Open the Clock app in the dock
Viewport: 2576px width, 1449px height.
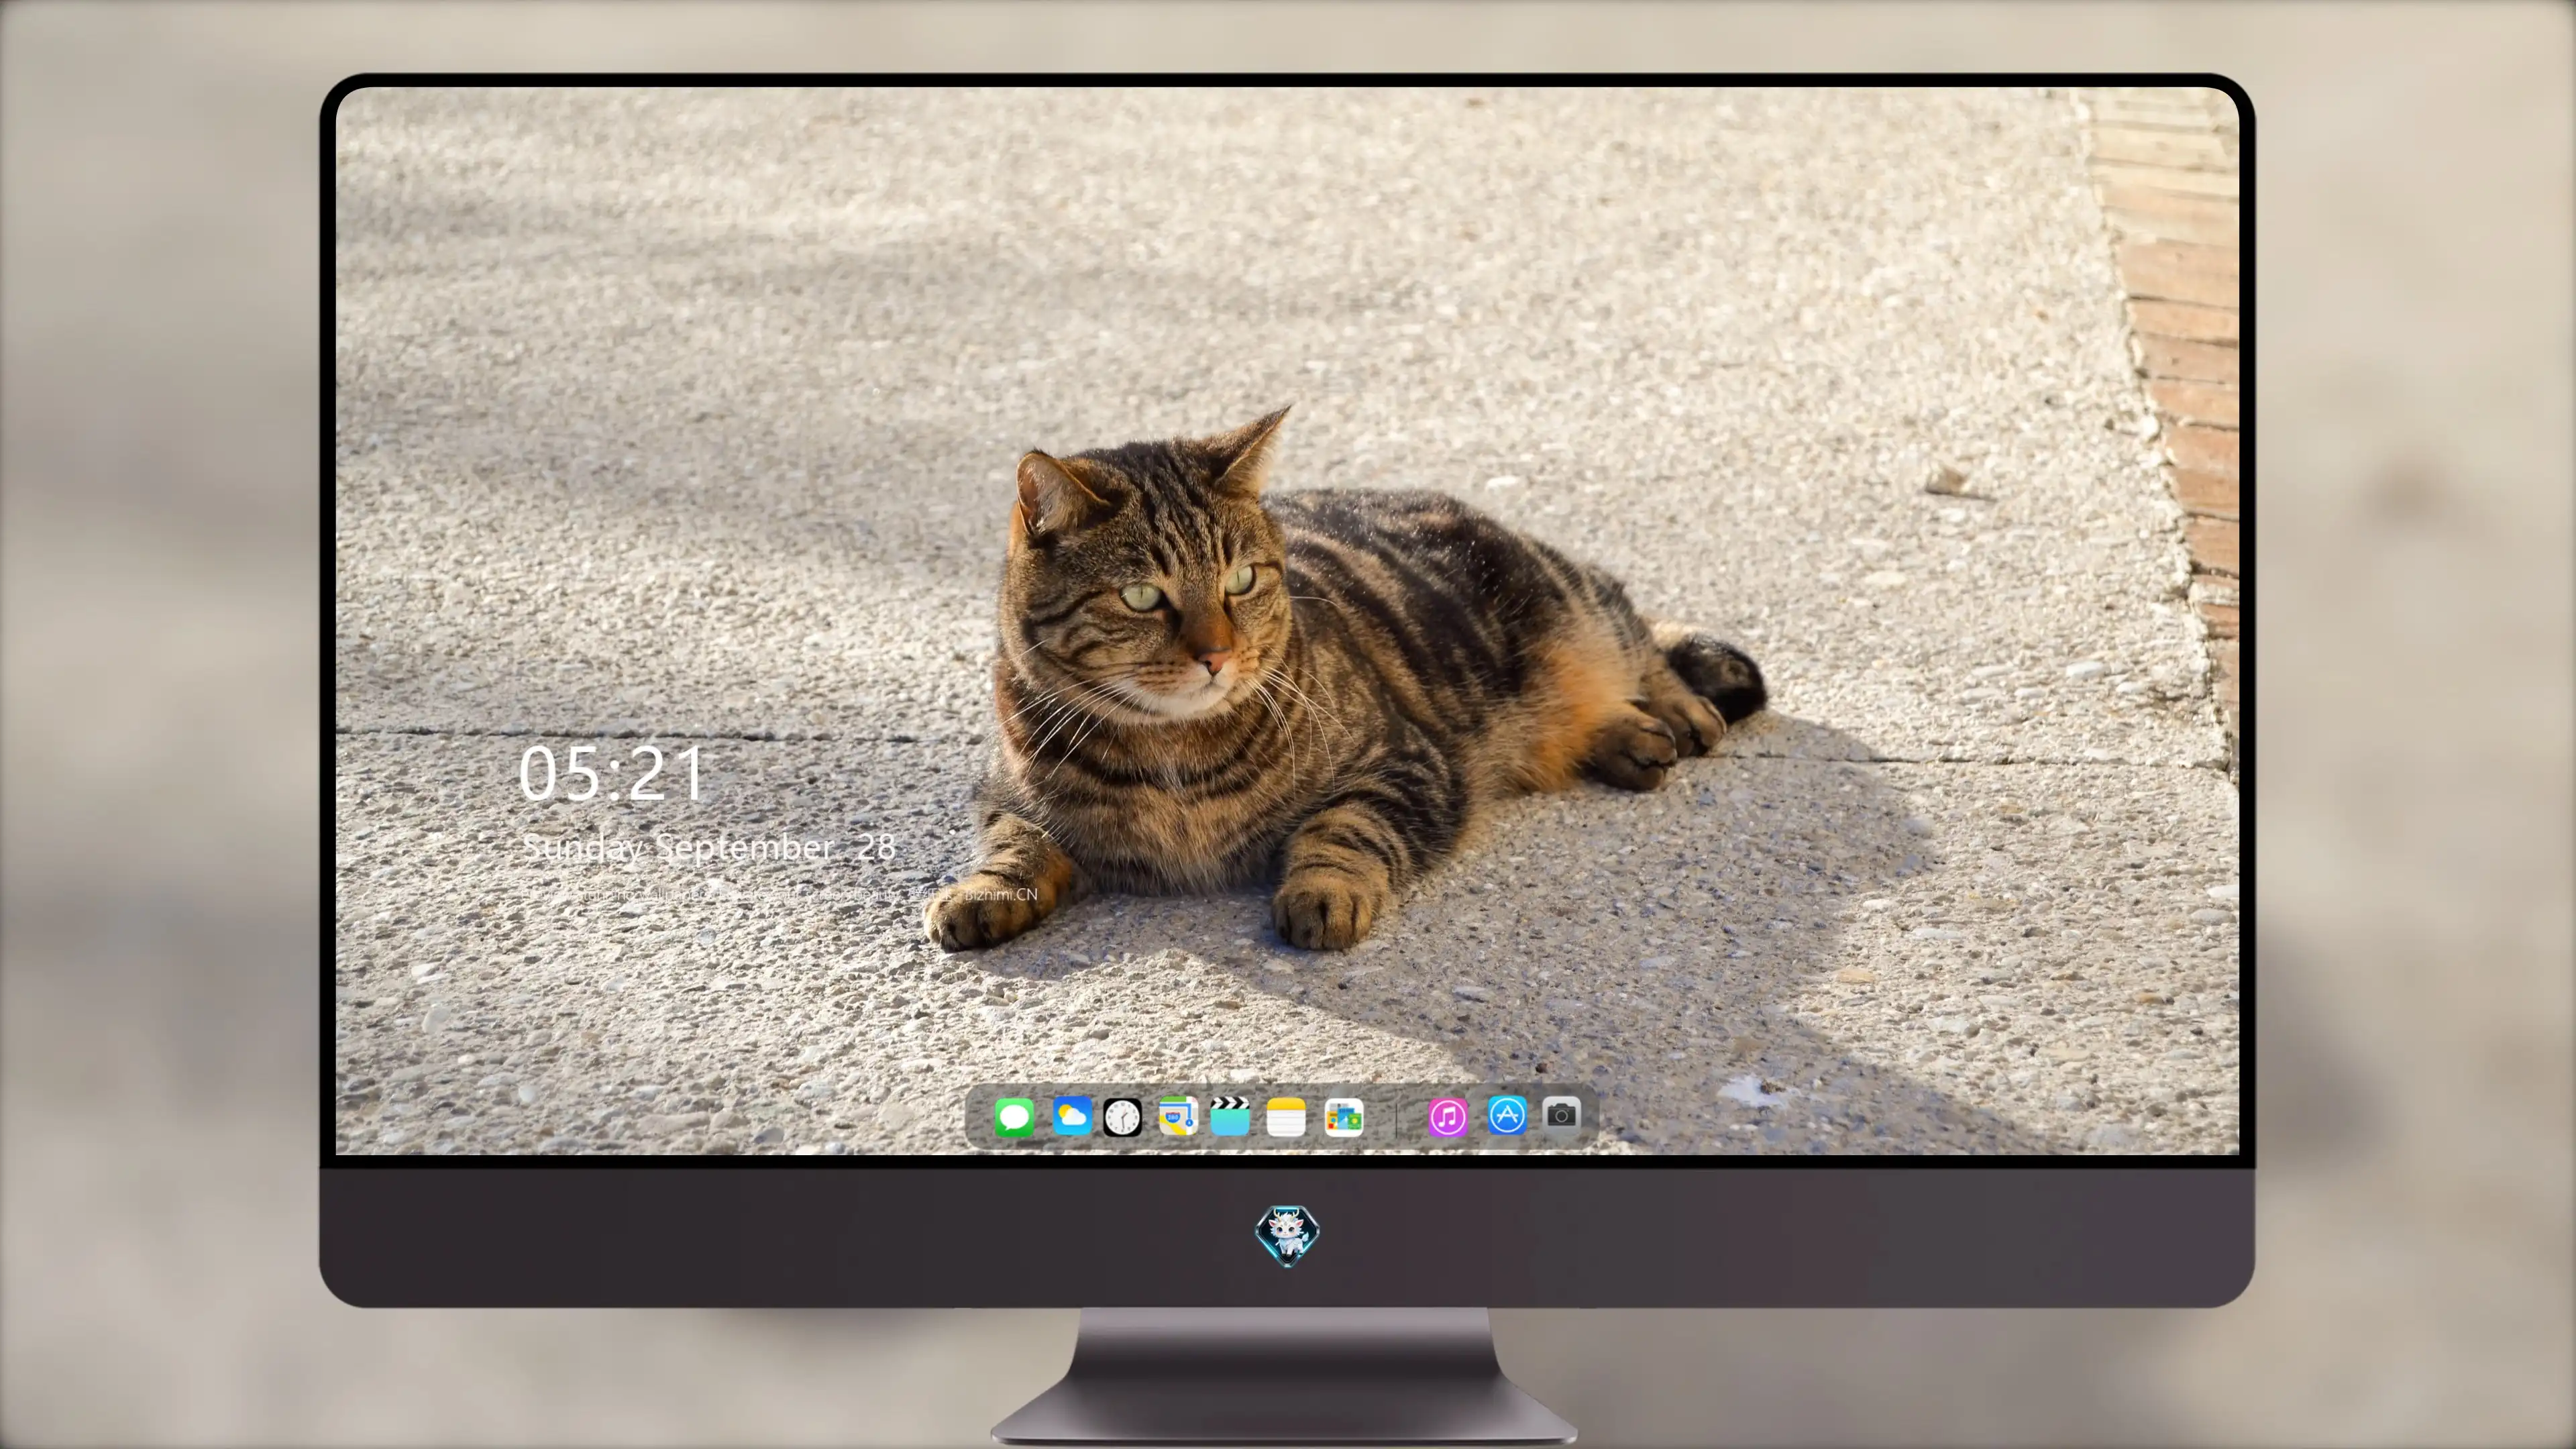(x=1122, y=1117)
